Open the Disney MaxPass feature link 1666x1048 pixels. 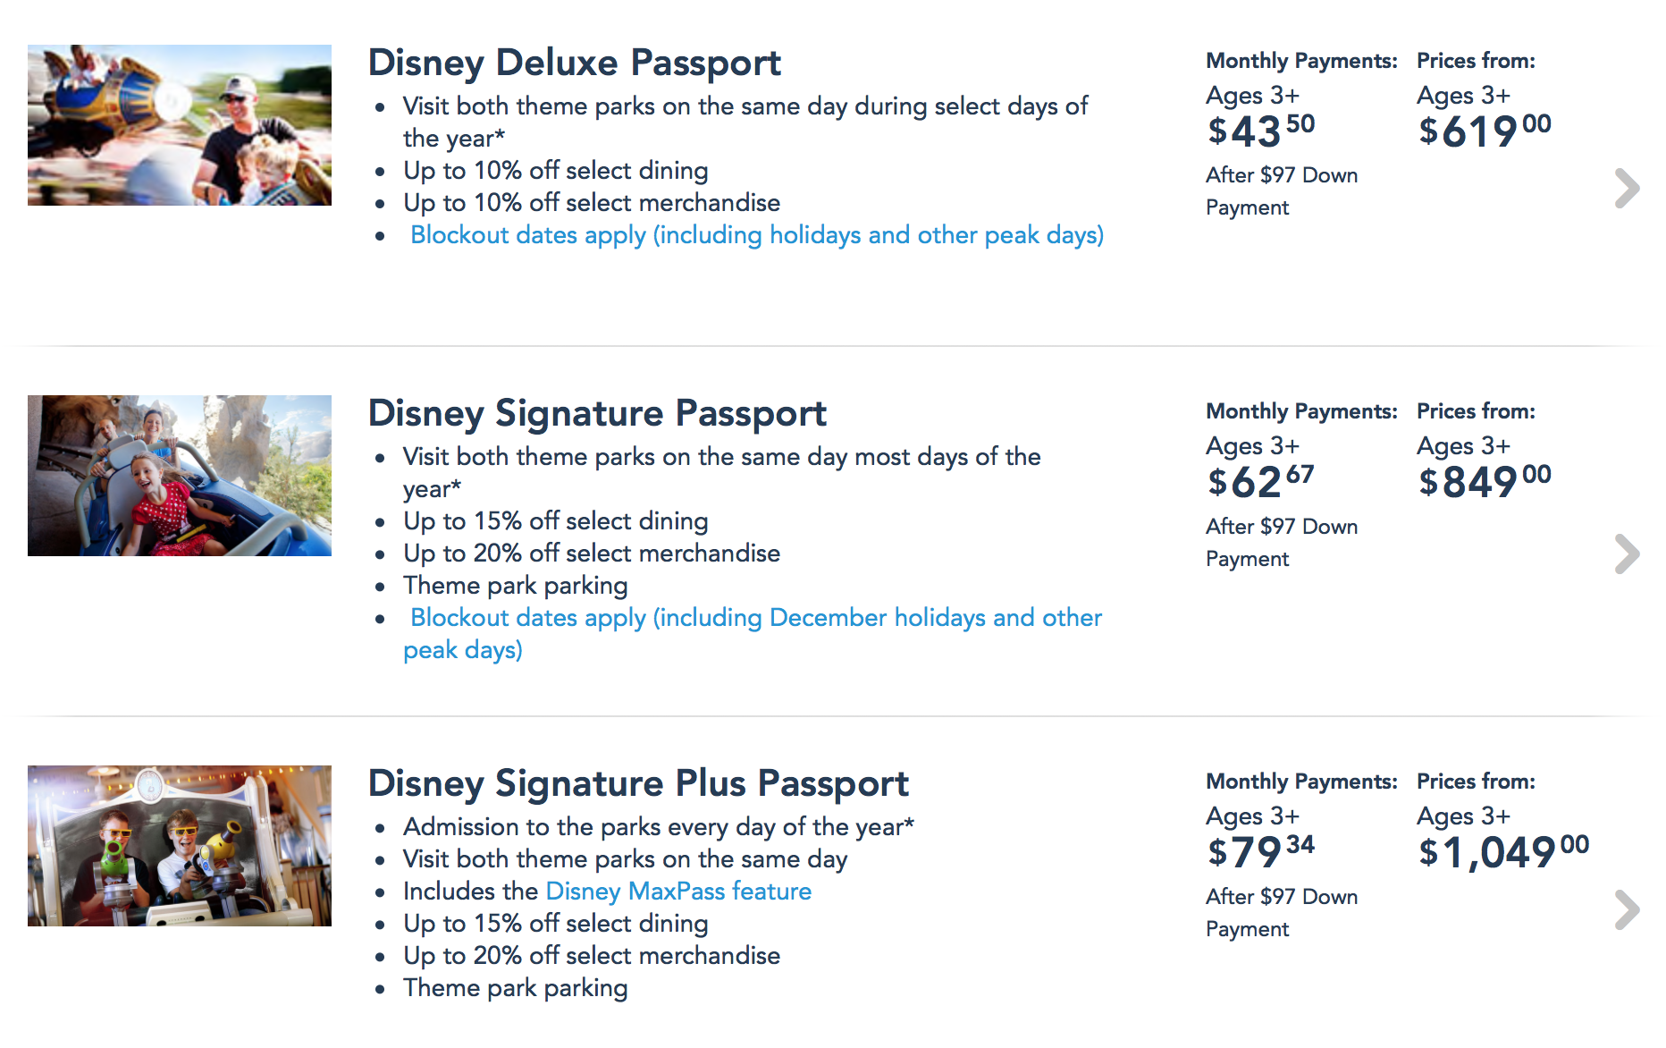point(678,892)
